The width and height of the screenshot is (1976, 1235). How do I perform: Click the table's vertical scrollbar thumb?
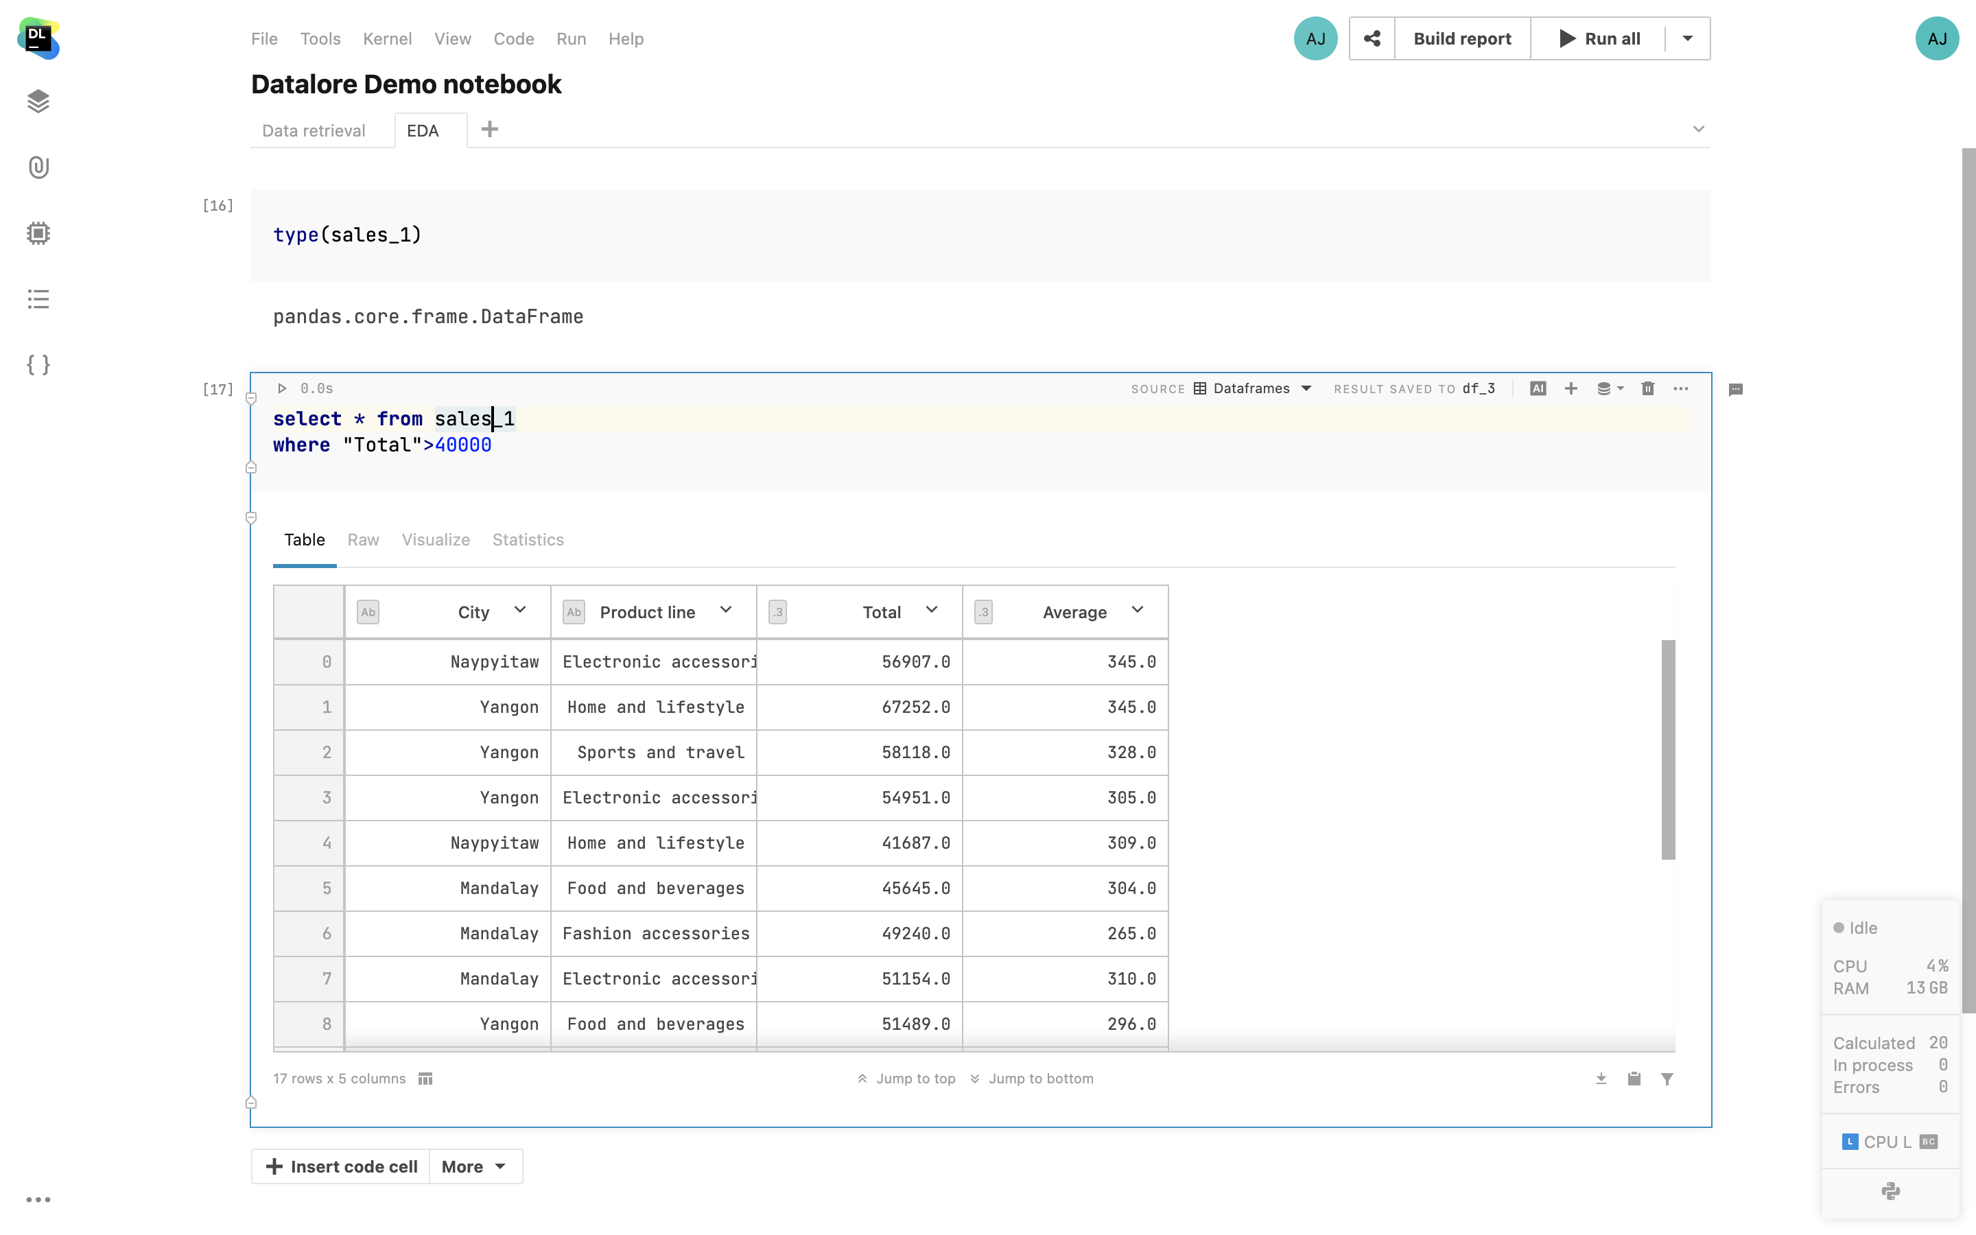pyautogui.click(x=1668, y=749)
